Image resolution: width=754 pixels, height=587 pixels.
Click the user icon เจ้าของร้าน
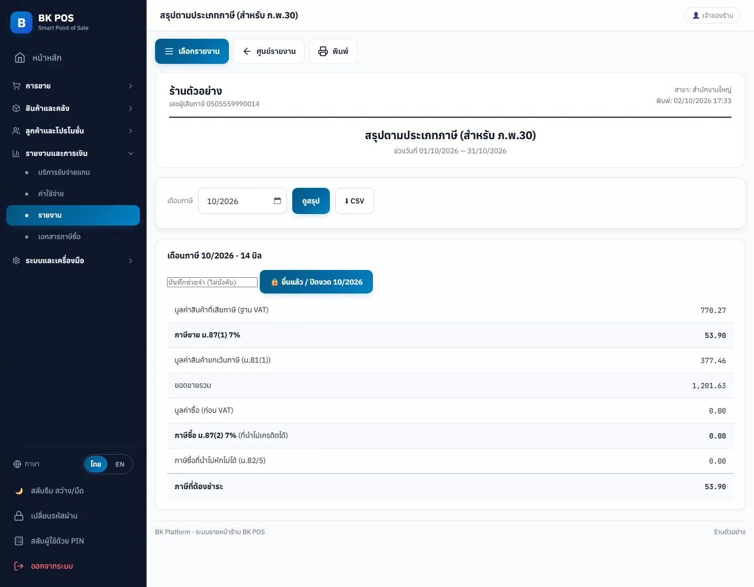point(696,16)
